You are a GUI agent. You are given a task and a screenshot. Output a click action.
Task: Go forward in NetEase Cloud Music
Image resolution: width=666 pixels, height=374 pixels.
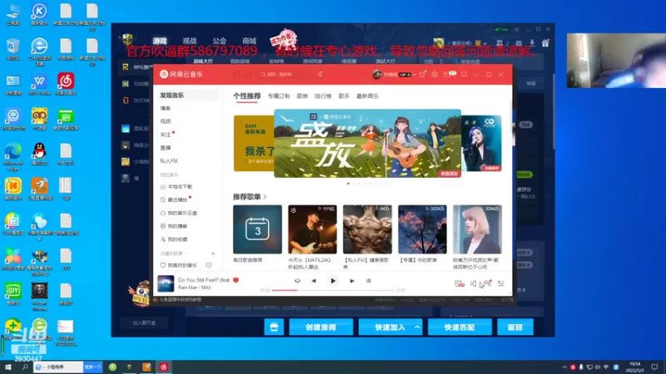[x=248, y=75]
